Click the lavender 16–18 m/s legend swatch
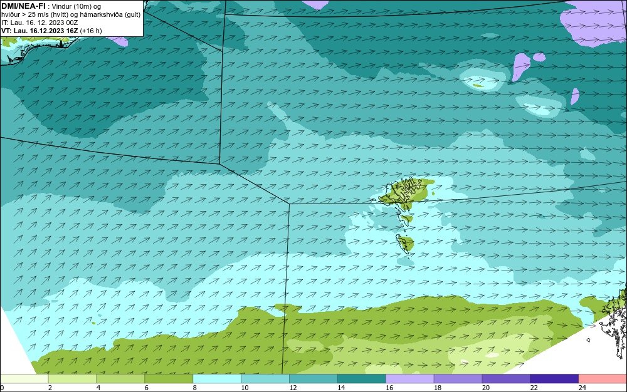This screenshot has height=392, width=627. coord(409,379)
